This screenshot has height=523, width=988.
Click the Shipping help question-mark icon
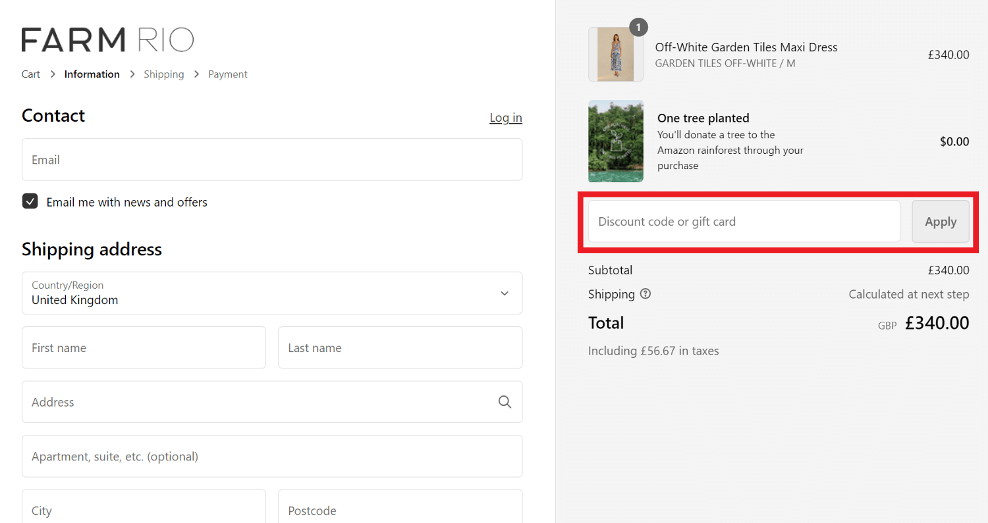pos(645,294)
